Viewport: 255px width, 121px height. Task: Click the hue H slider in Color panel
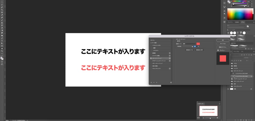[x=239, y=1]
